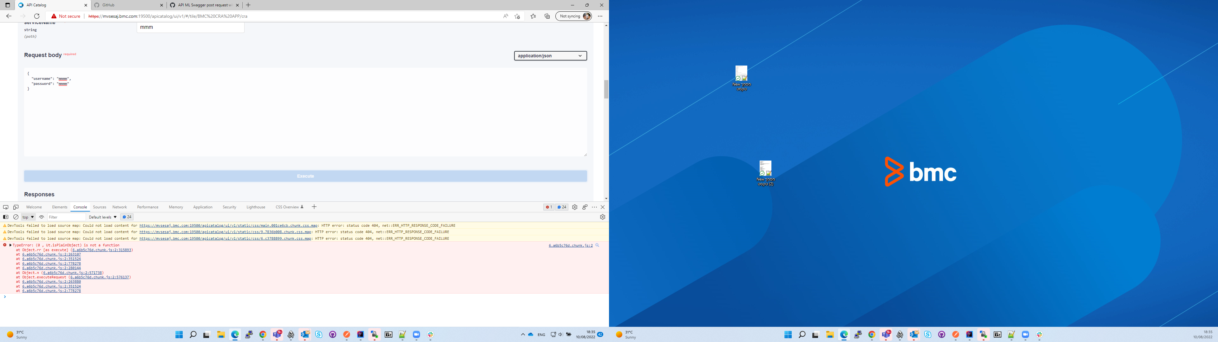Switch to the Application tab
Image resolution: width=1218 pixels, height=342 pixels.
pyautogui.click(x=203, y=207)
